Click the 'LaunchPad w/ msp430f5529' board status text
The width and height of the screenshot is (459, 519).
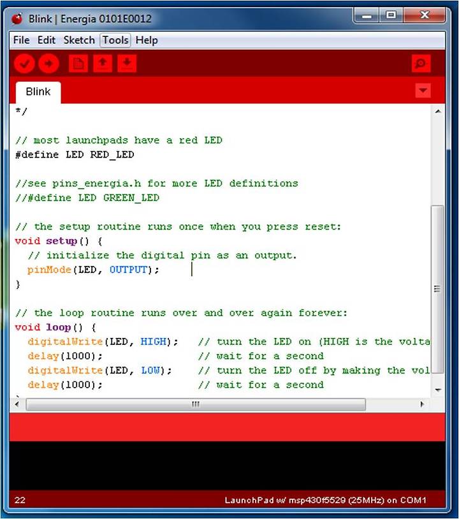pos(325,500)
